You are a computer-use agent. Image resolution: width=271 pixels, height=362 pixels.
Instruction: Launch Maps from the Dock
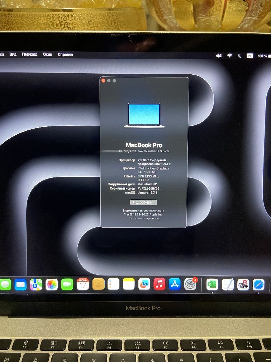(x=36, y=284)
